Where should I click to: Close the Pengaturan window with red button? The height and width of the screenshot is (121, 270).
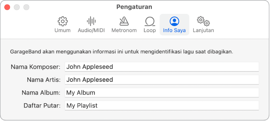(x=7, y=7)
